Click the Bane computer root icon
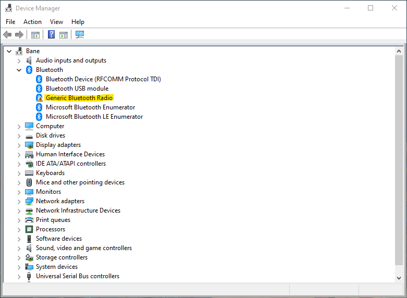This screenshot has width=407, height=298. coord(19,51)
